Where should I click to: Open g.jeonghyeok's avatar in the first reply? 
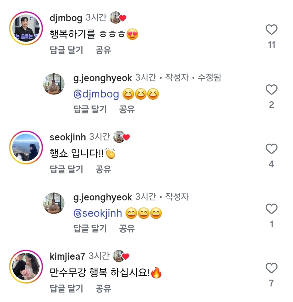54,84
